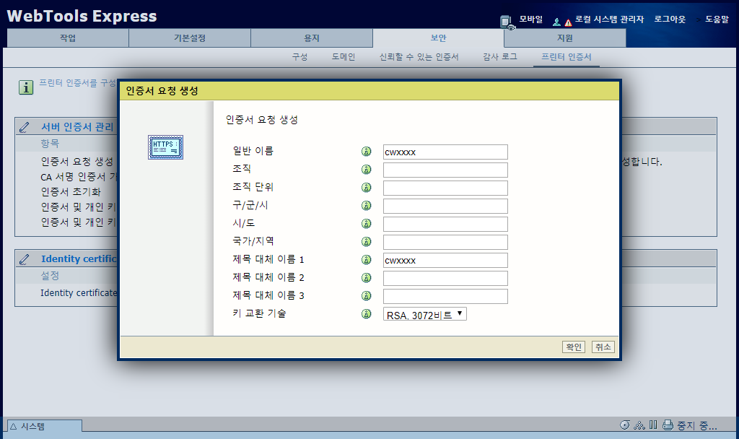The width and height of the screenshot is (739, 439).
Task: Click the green info icon beside 조직 단위
Action: pyautogui.click(x=366, y=188)
